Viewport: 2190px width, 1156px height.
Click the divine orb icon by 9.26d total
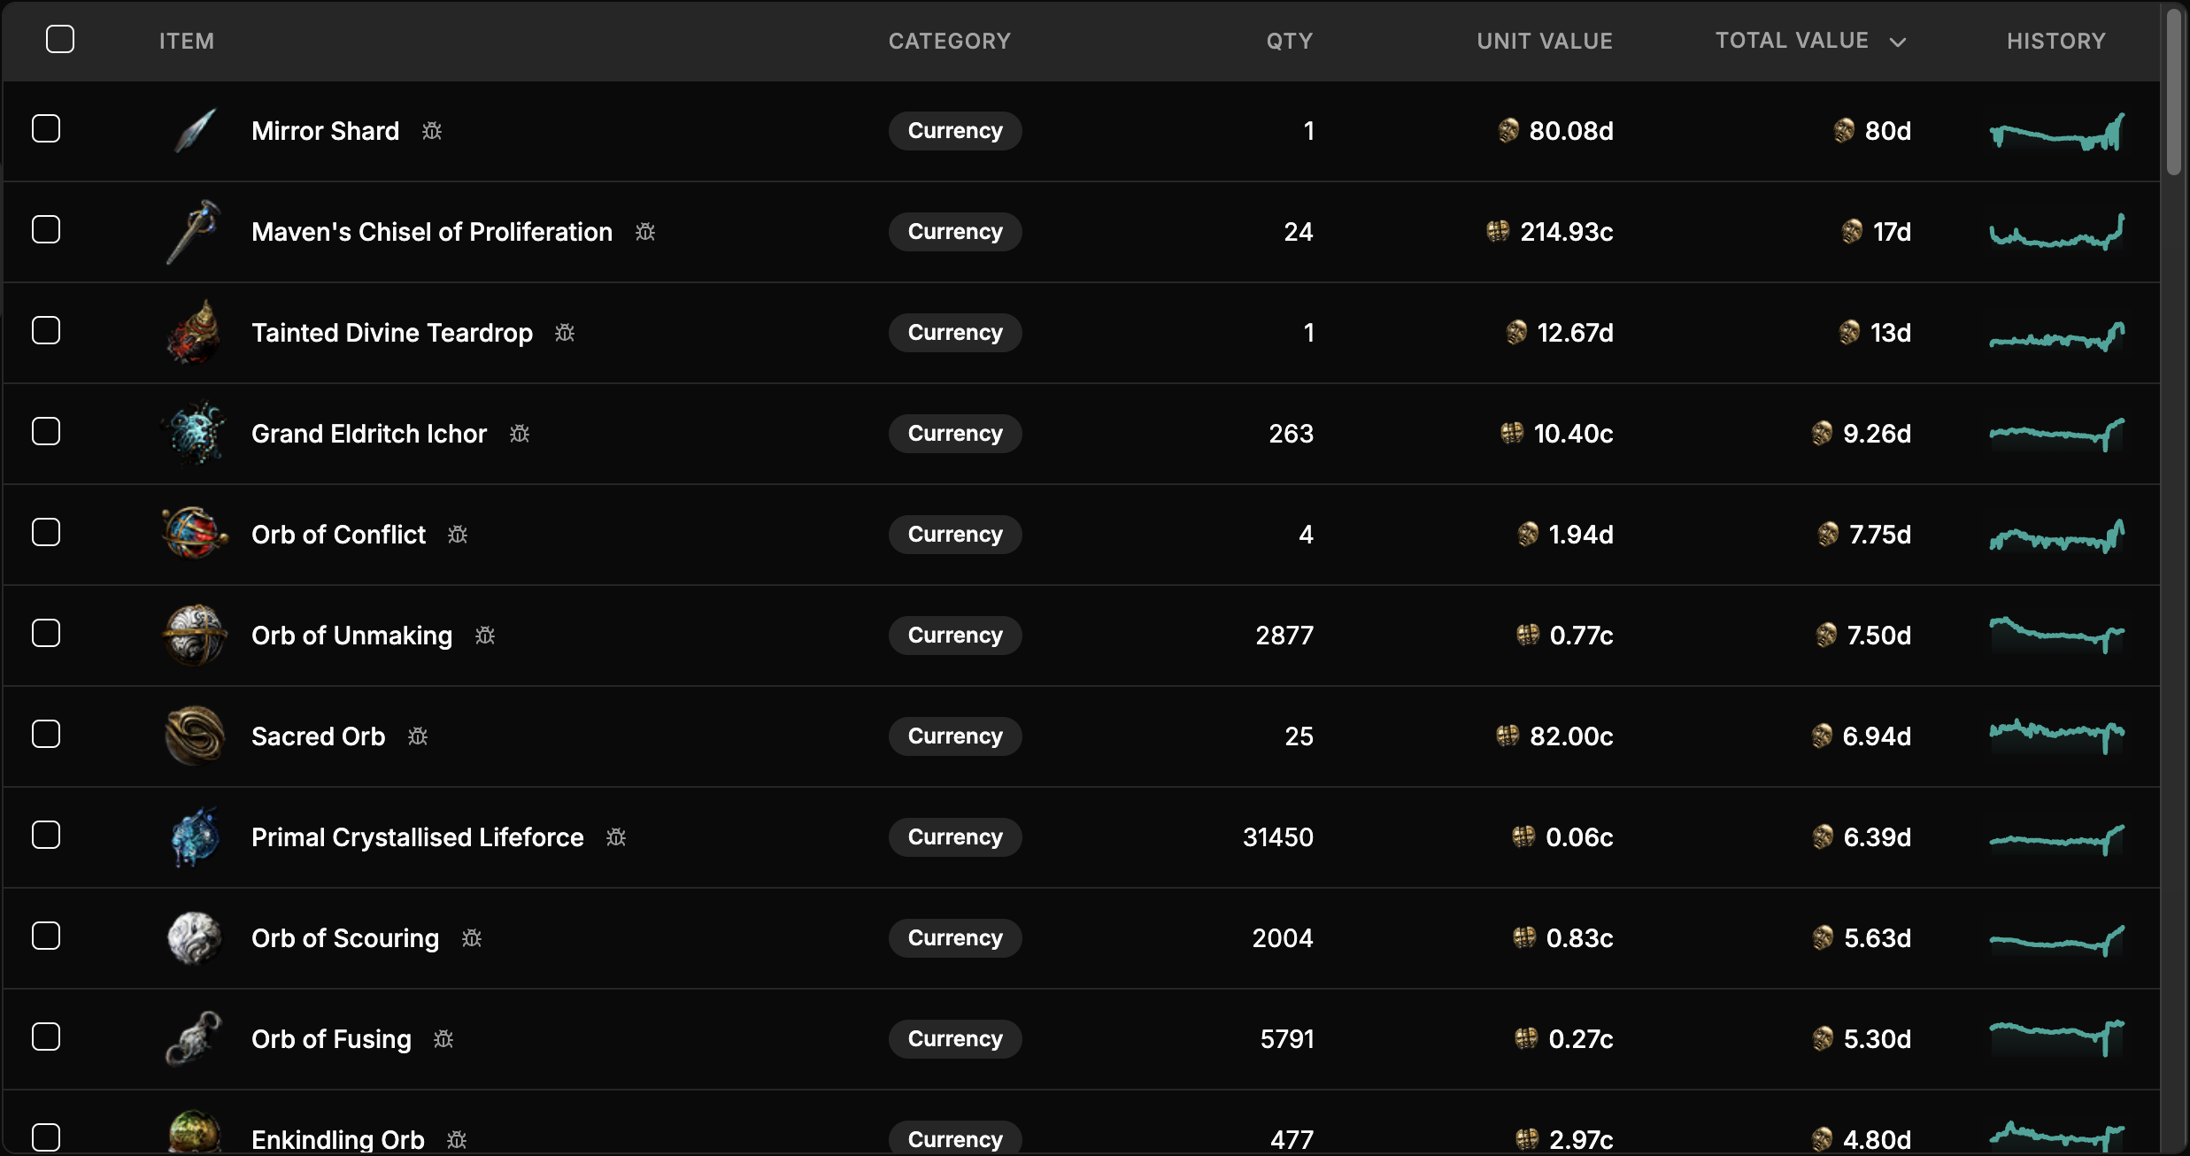[1822, 434]
